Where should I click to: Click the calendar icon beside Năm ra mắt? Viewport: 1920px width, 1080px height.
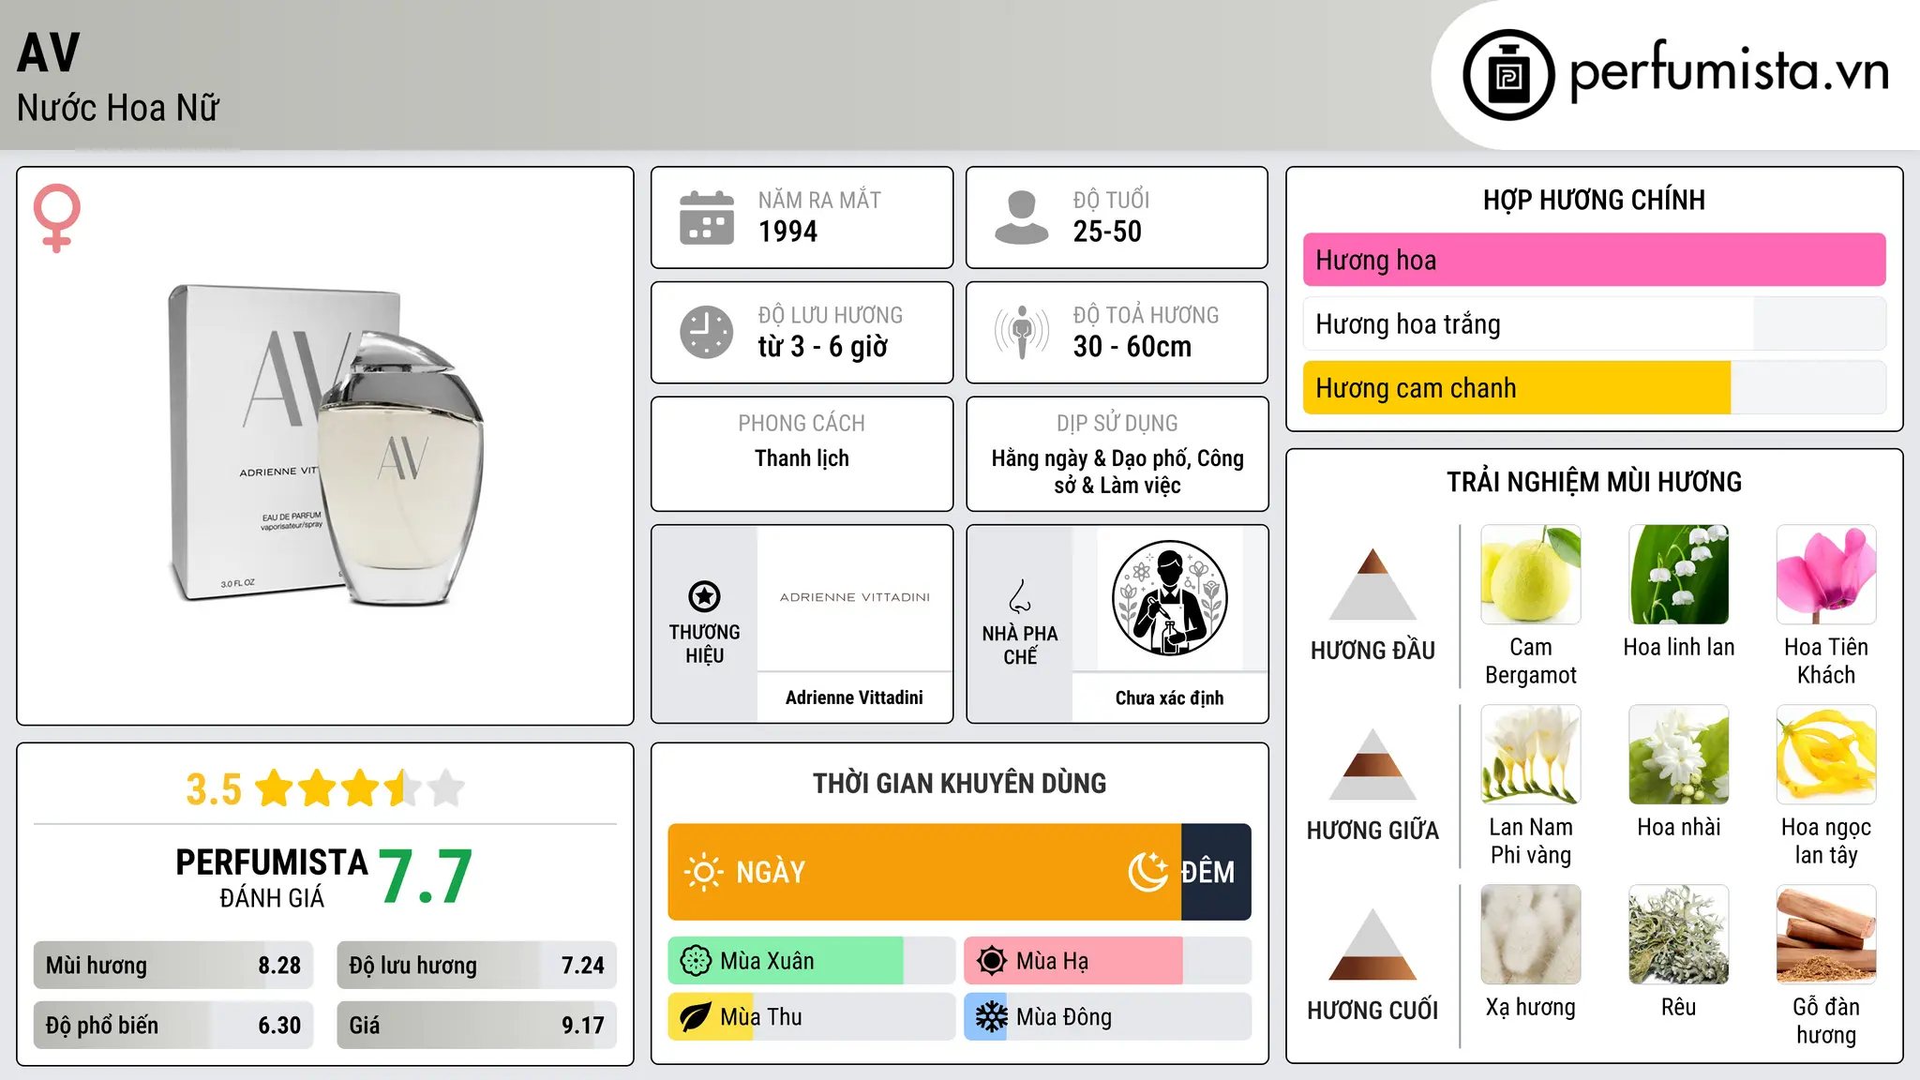tap(707, 217)
